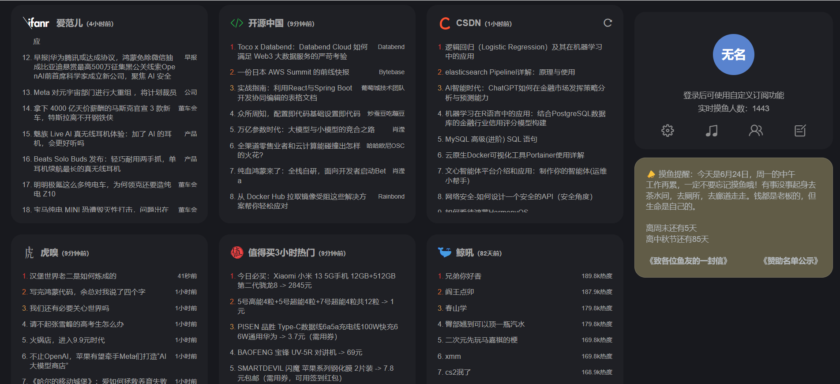Open Docker可视化工具Portainer article
The height and width of the screenshot is (384, 840).
coord(514,155)
